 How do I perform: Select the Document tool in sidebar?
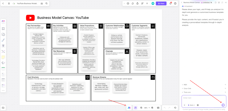pyautogui.click(x=3, y=74)
